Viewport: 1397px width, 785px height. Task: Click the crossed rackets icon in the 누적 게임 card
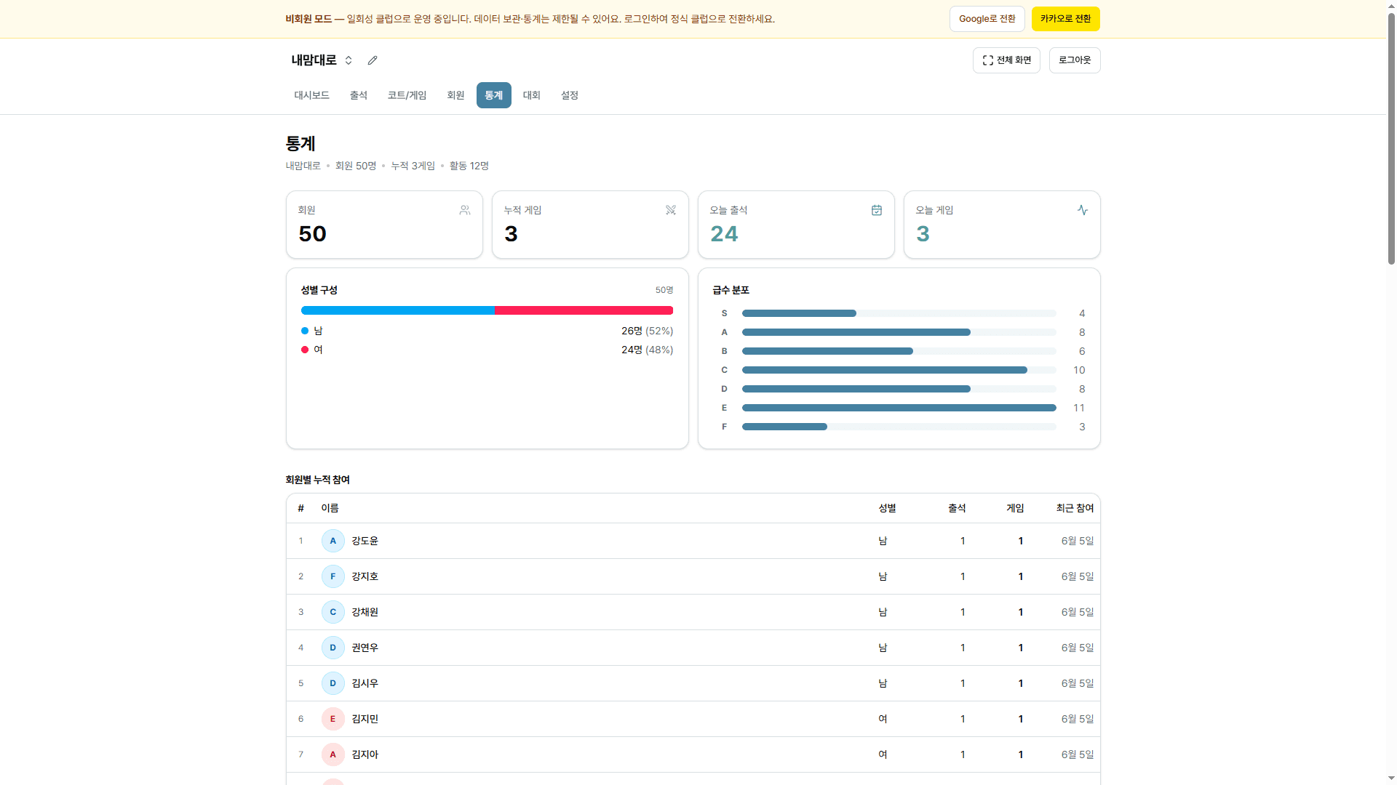[671, 210]
